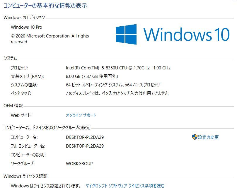237x188 pixels.
Task: Click the システム section header
Action: pyautogui.click(x=10, y=58)
